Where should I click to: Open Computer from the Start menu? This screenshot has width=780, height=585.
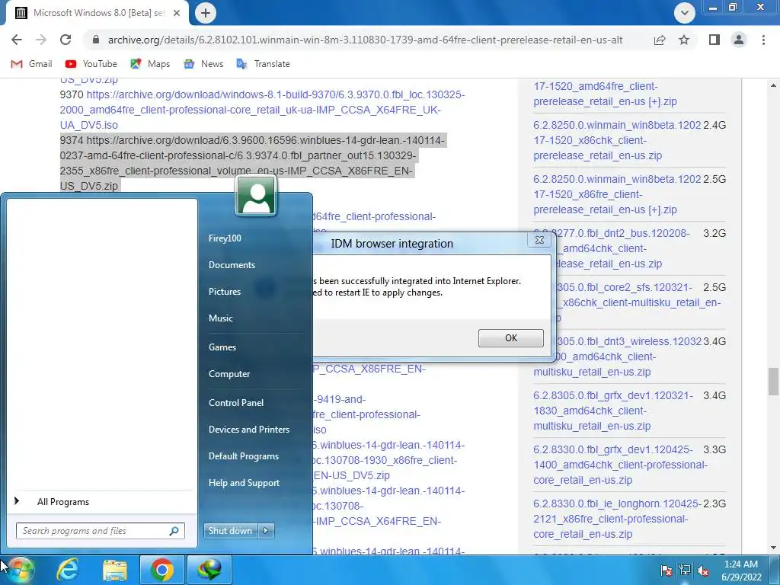coord(229,374)
